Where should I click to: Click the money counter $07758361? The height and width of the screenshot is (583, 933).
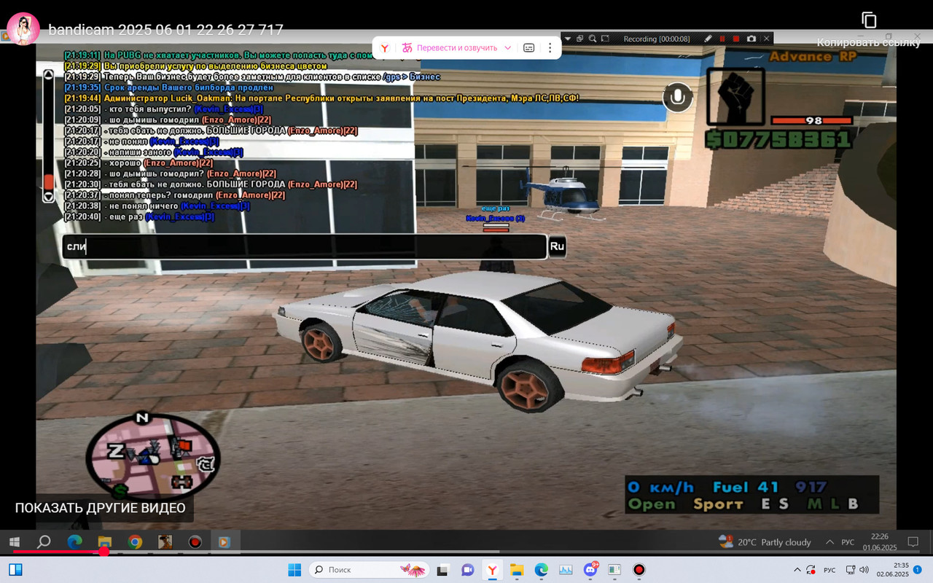click(778, 139)
